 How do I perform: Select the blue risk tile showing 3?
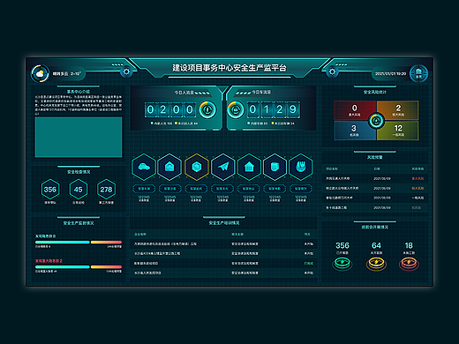click(355, 131)
